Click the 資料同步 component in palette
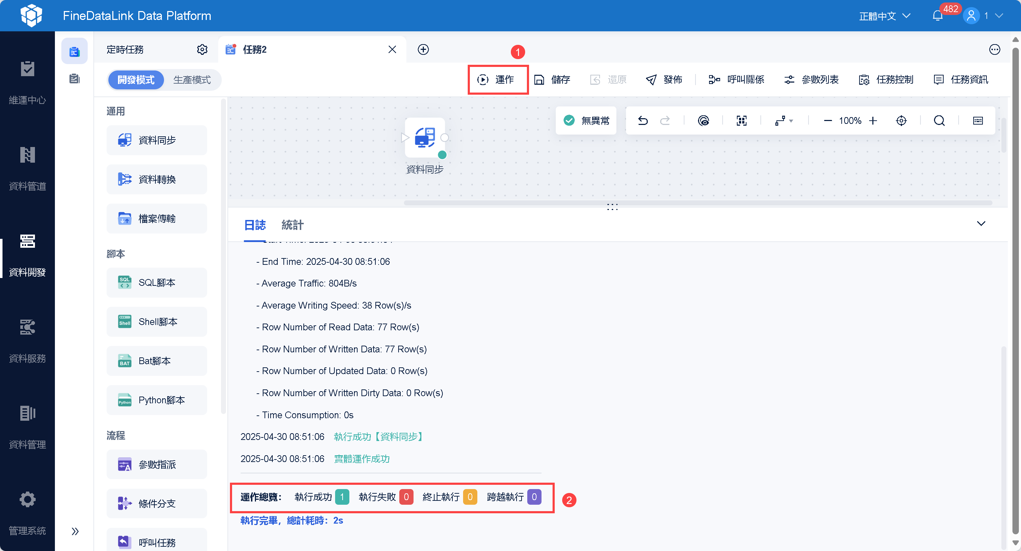The width and height of the screenshot is (1021, 551). coord(157,140)
